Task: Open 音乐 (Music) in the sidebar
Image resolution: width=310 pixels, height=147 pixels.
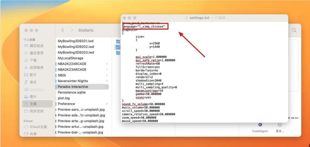Action: pyautogui.click(x=33, y=82)
